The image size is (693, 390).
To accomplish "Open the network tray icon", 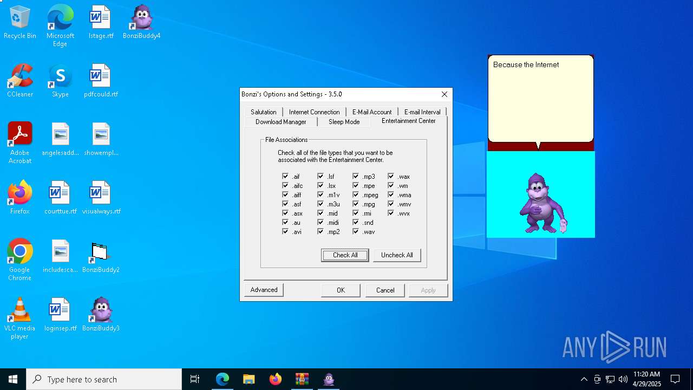I will click(x=610, y=379).
